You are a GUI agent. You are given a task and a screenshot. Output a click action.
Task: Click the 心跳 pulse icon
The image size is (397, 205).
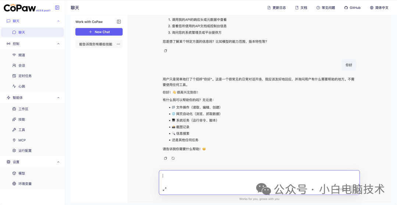pos(14,86)
